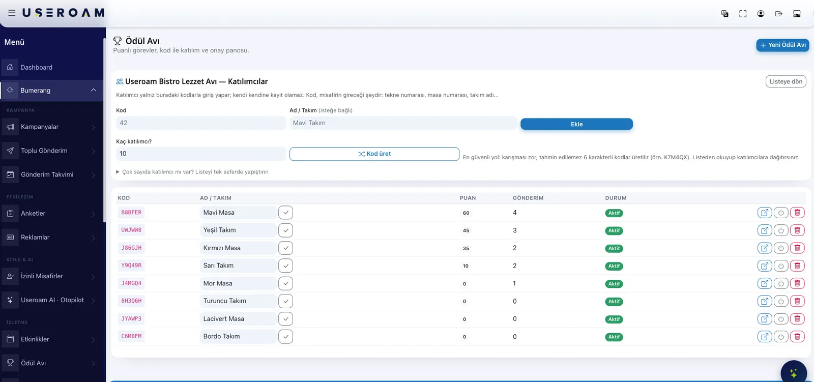Toggle power status for Turuncu Takım
Screen dimensions: 814x382
pos(781,301)
